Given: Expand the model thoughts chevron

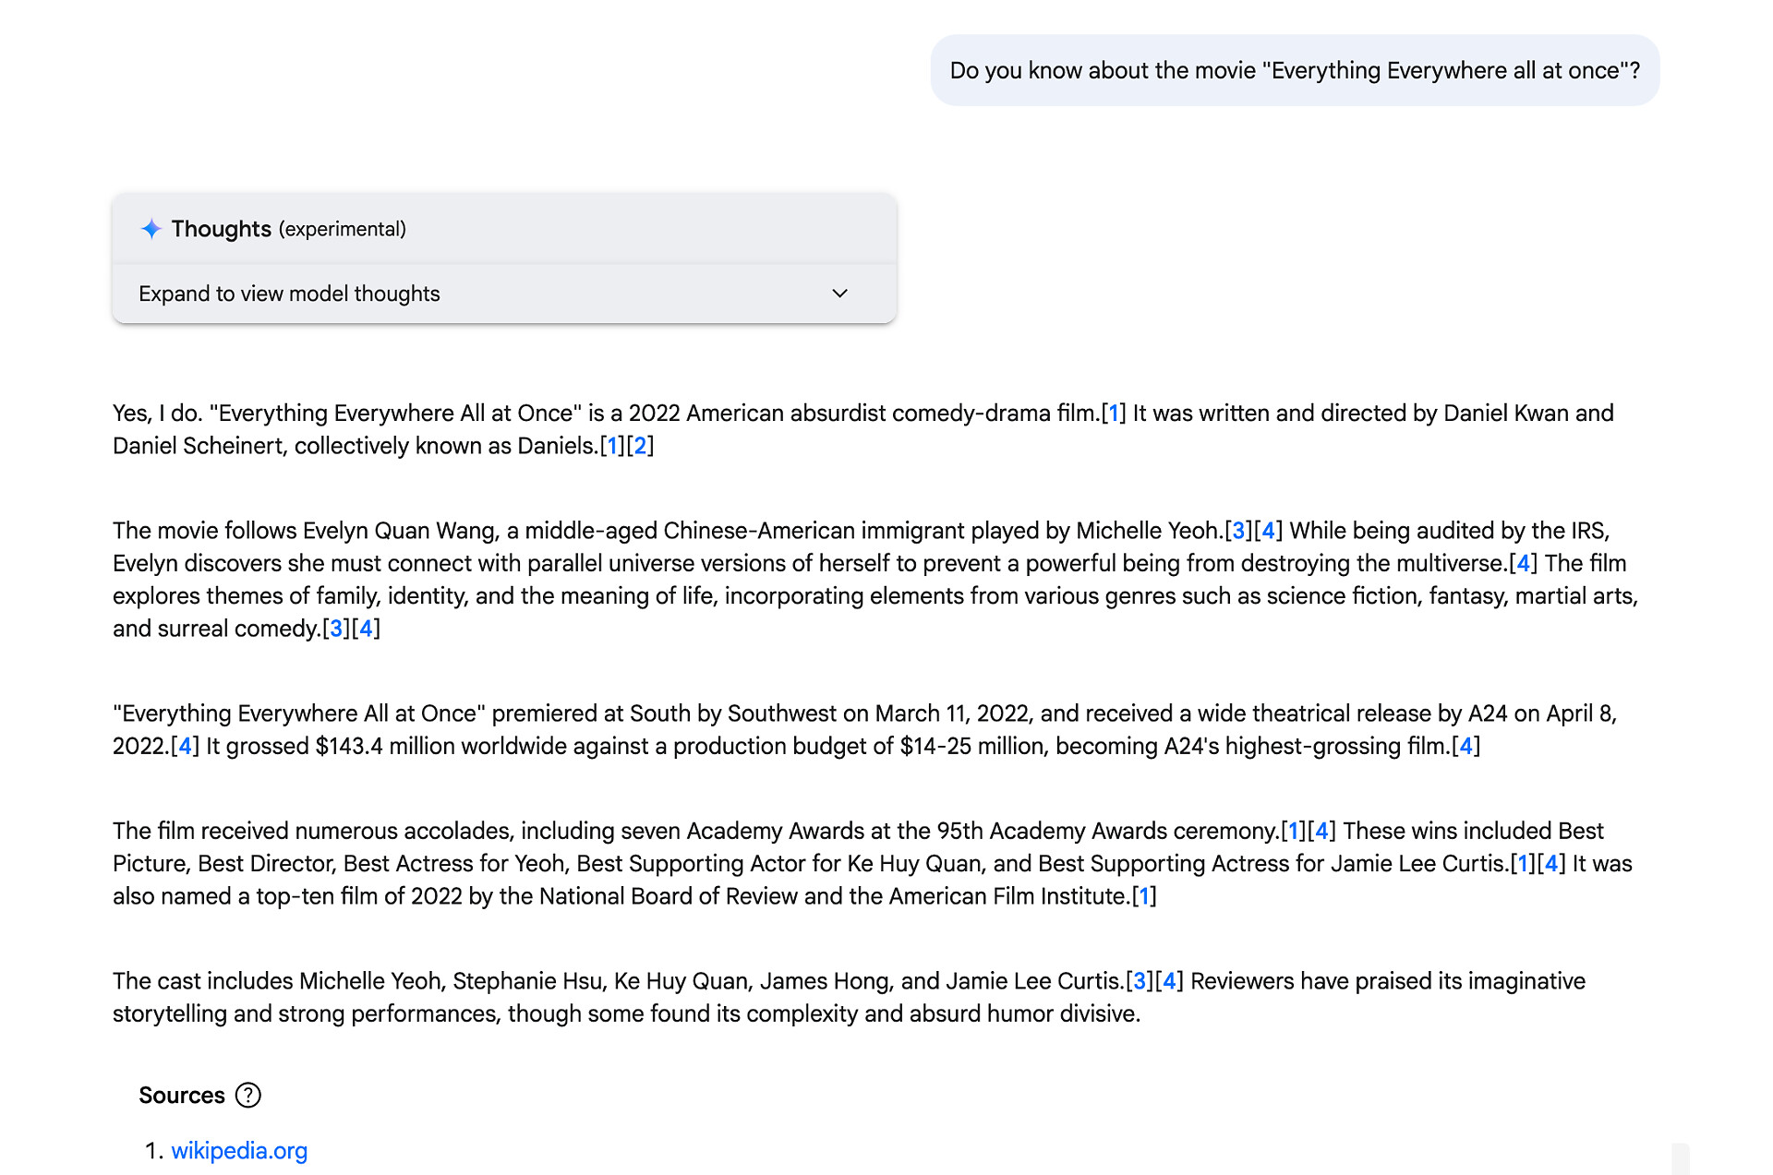Looking at the screenshot, I should pyautogui.click(x=839, y=294).
